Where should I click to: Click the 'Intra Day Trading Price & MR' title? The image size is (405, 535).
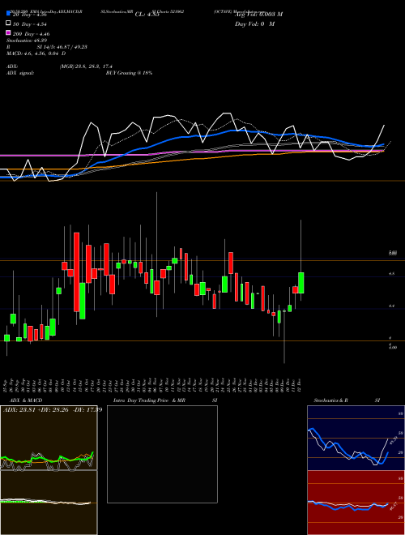149,400
